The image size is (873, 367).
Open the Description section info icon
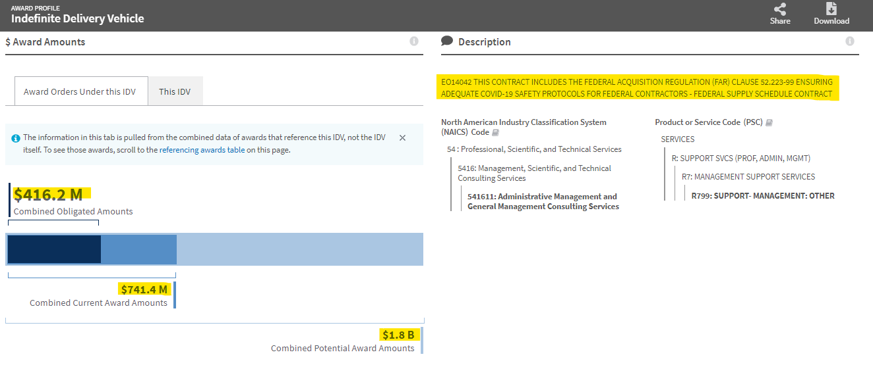850,41
